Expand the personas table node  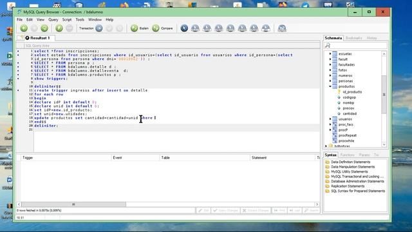click(x=330, y=81)
